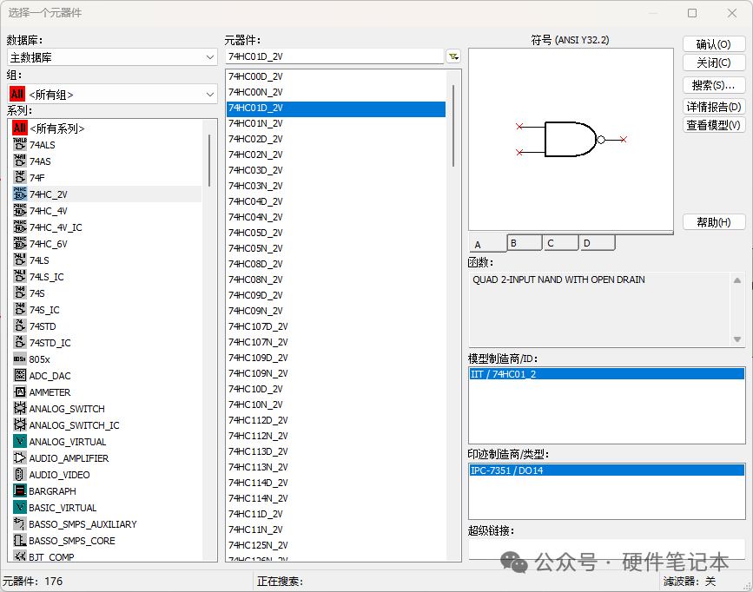Choose the ANALOG_SWITCH family icon

[x=20, y=409]
